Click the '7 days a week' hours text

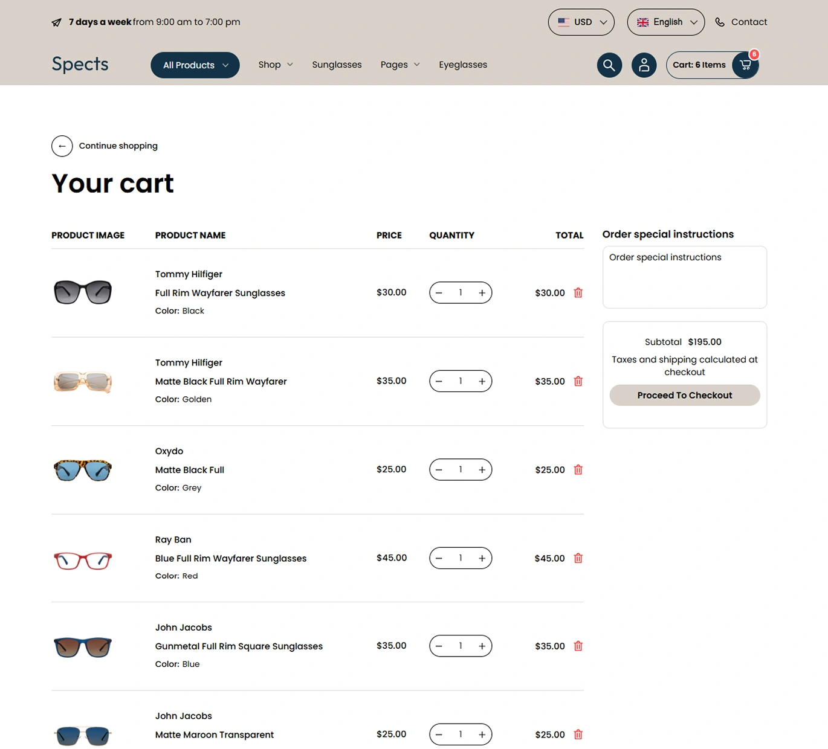(x=154, y=22)
